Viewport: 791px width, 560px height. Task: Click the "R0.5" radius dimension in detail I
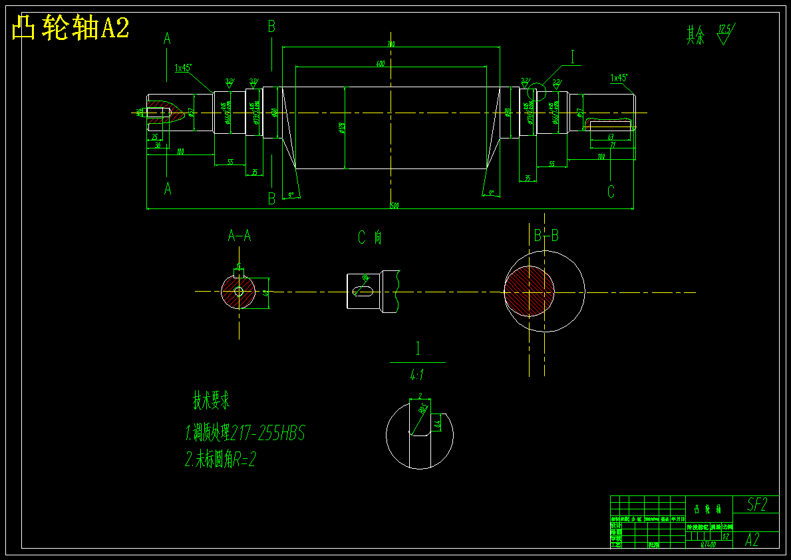click(x=422, y=409)
